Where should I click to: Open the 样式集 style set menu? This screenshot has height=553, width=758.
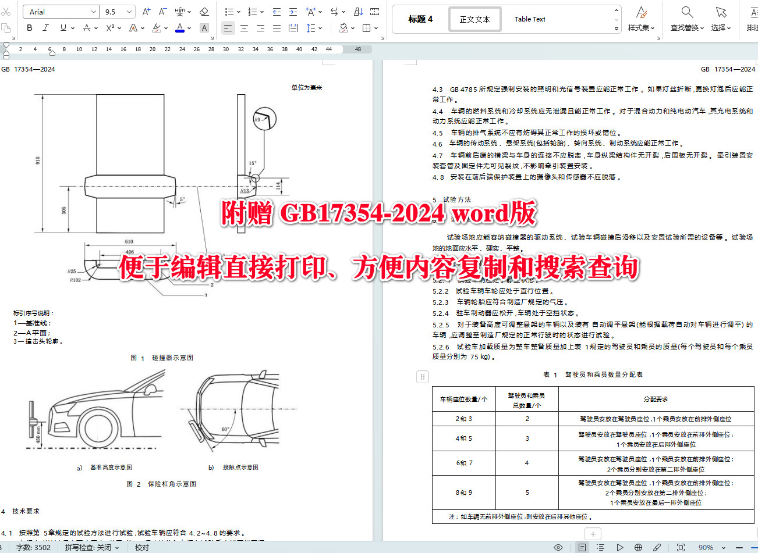pos(641,19)
